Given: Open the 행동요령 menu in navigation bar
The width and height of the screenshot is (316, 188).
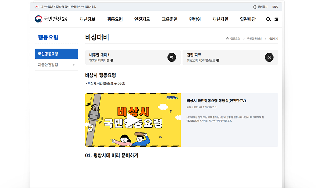Looking at the screenshot, I should pyautogui.click(x=115, y=19).
